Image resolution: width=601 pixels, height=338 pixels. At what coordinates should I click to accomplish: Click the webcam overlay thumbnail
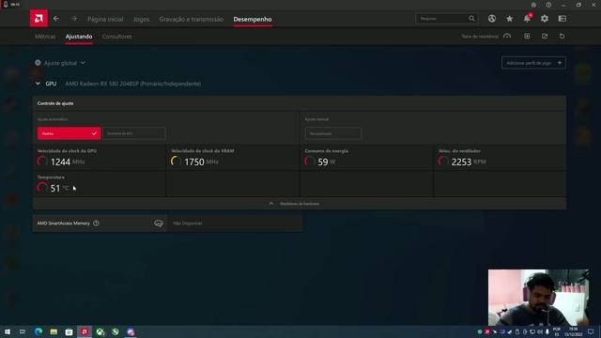538,298
